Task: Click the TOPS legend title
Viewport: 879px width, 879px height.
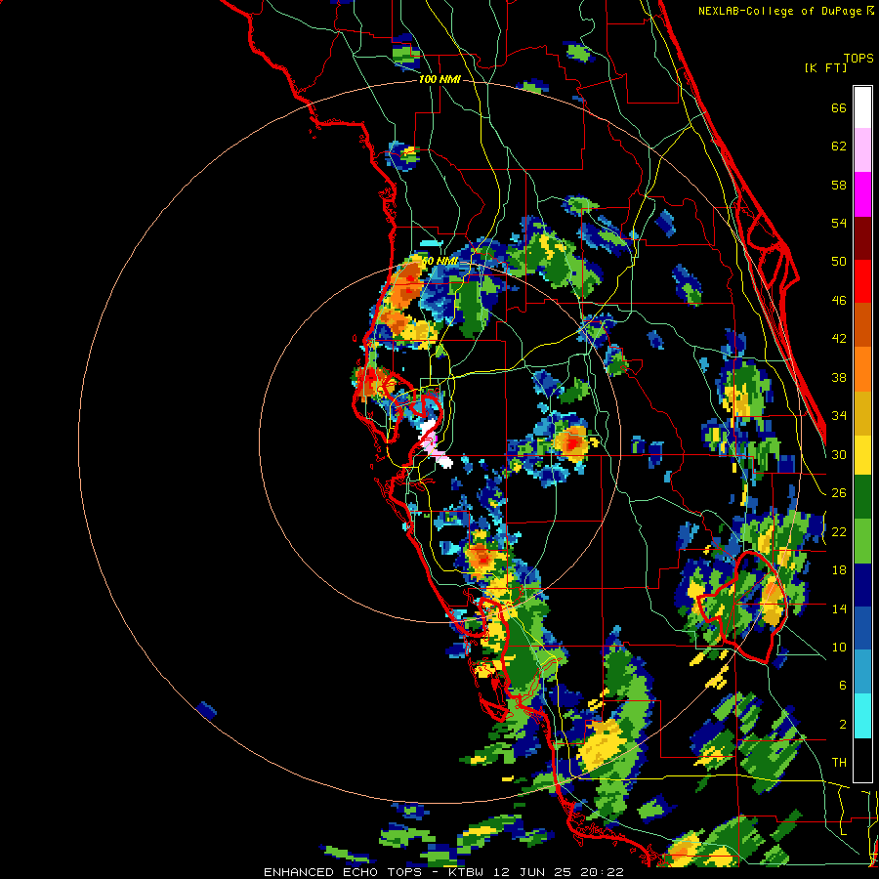Action: (858, 59)
